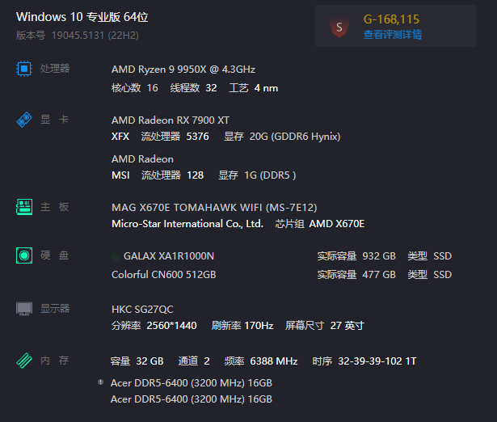Select the Colorful CN600 512GB drive
This screenshot has height=422, width=497.
tap(164, 275)
